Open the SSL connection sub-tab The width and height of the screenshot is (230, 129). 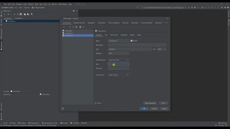pos(106,35)
